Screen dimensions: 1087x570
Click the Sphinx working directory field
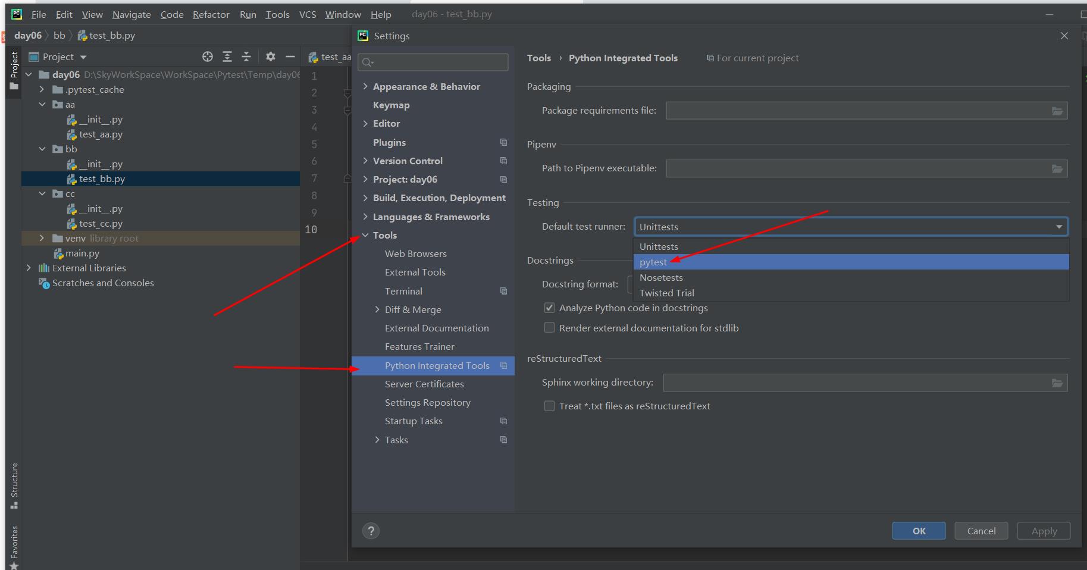(x=865, y=383)
